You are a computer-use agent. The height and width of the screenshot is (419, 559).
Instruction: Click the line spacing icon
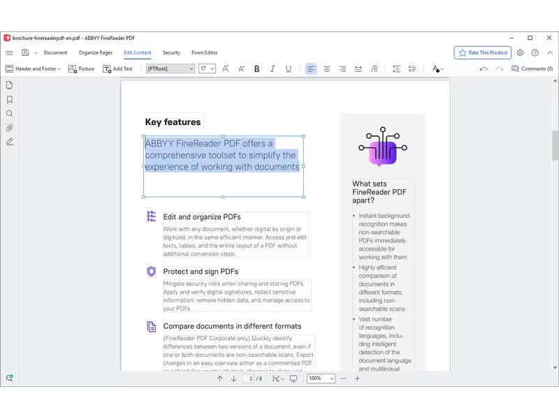click(x=396, y=69)
